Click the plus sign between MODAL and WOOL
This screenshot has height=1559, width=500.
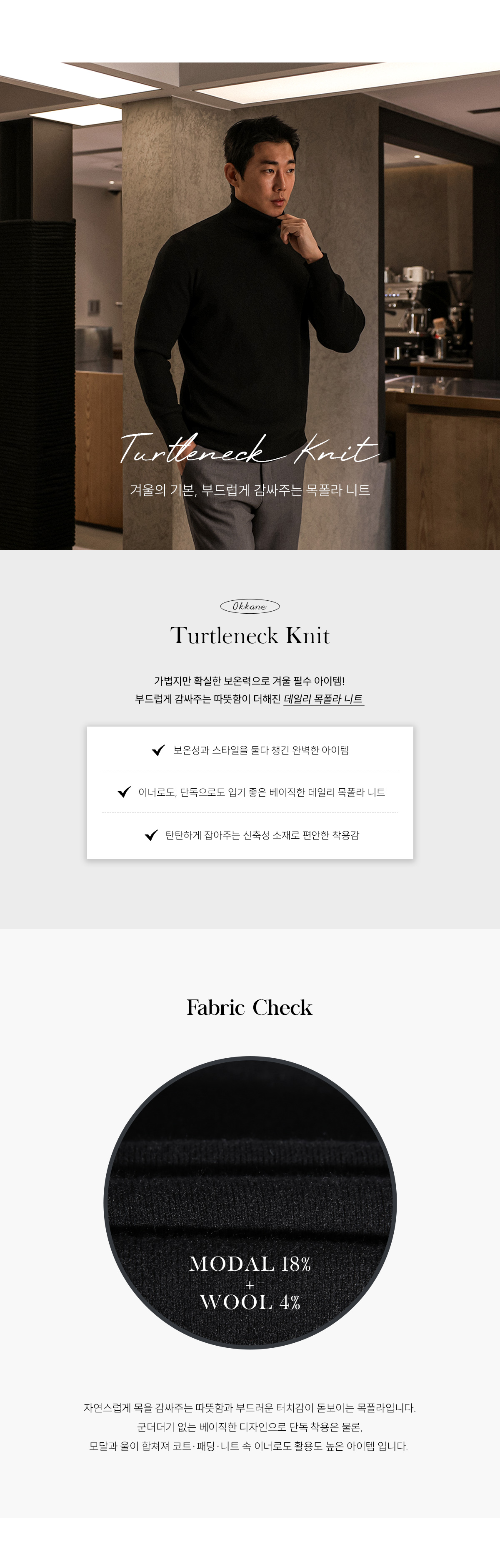click(250, 1284)
